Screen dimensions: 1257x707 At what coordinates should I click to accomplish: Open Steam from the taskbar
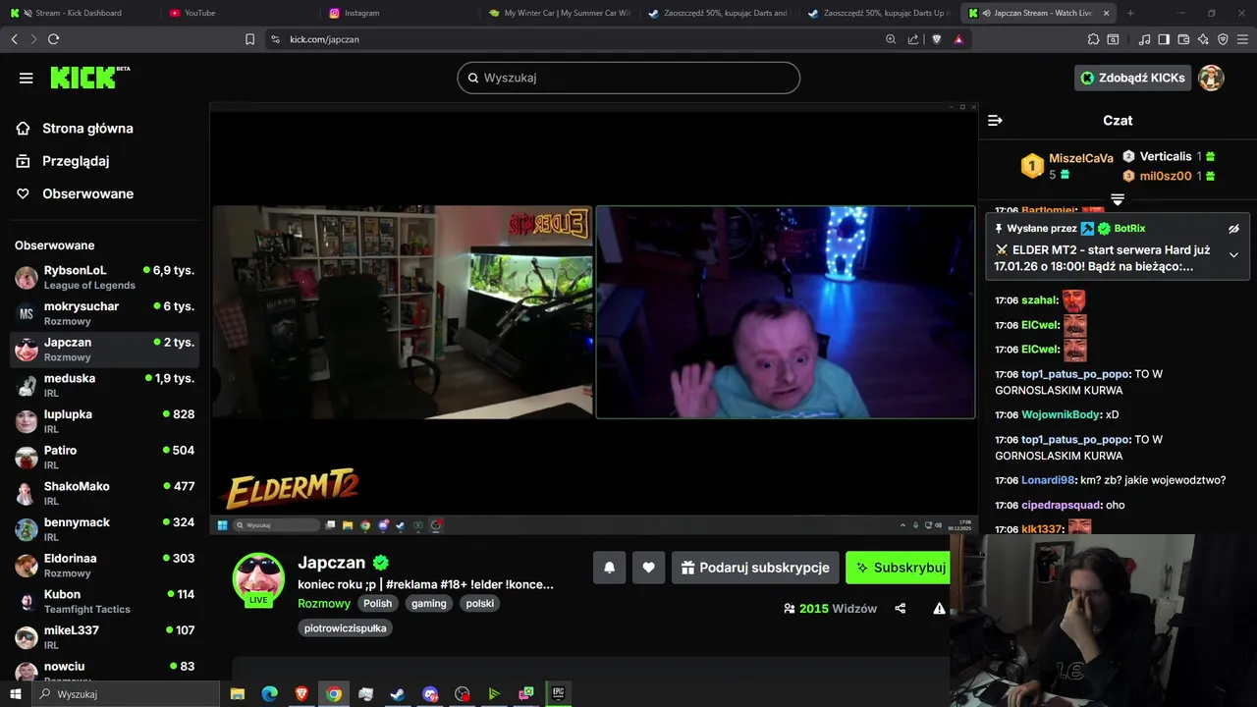[x=398, y=694]
